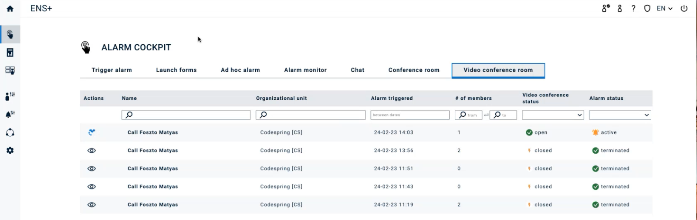
Task: Click active alarm bell status icon
Action: 595,132
